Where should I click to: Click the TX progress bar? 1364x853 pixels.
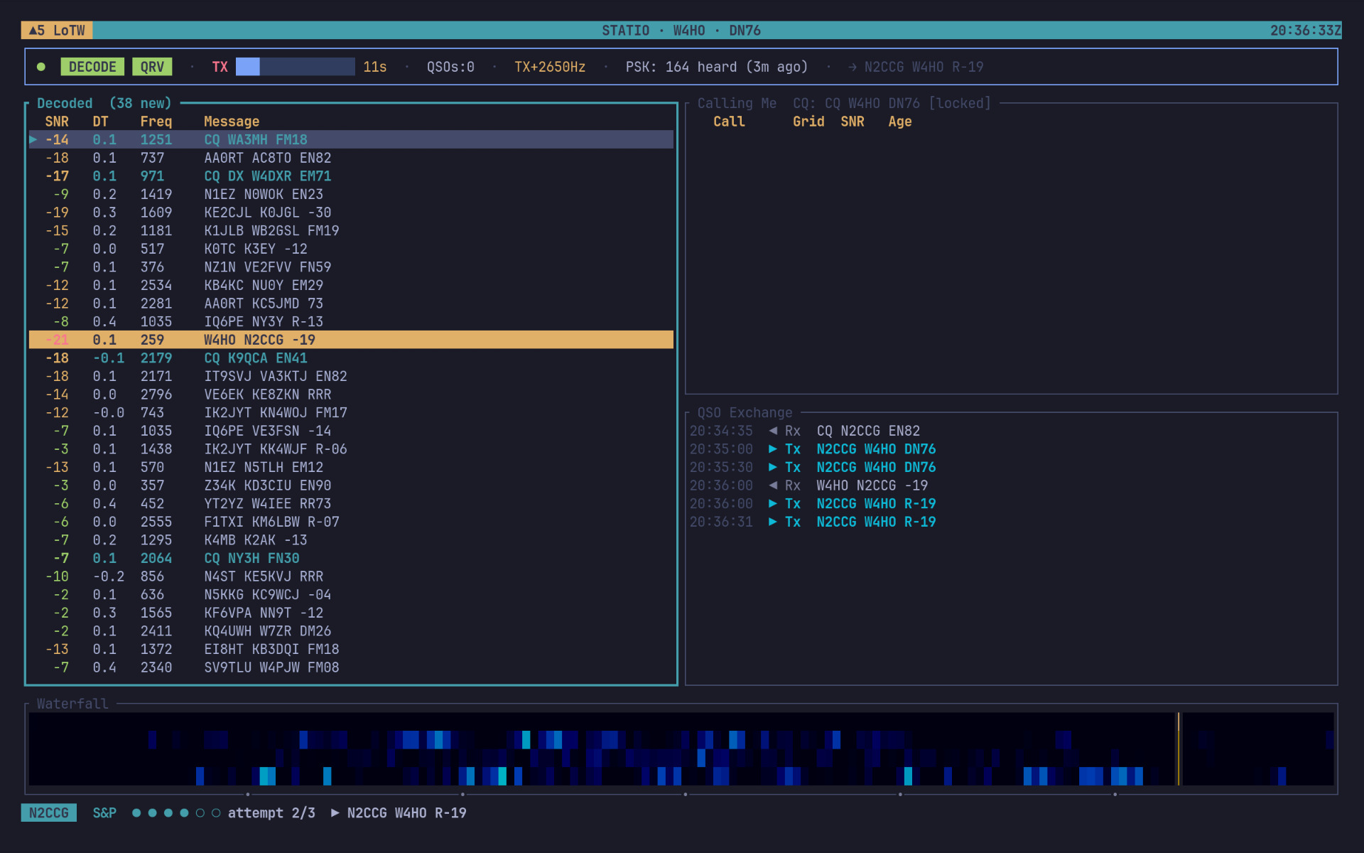point(295,67)
